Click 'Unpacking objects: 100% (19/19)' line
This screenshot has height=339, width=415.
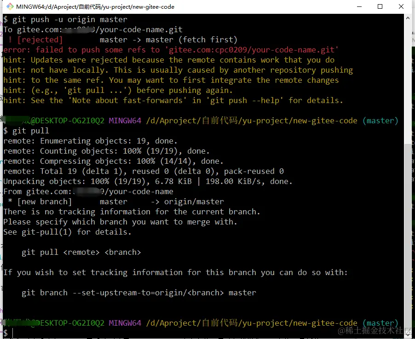click(148, 182)
